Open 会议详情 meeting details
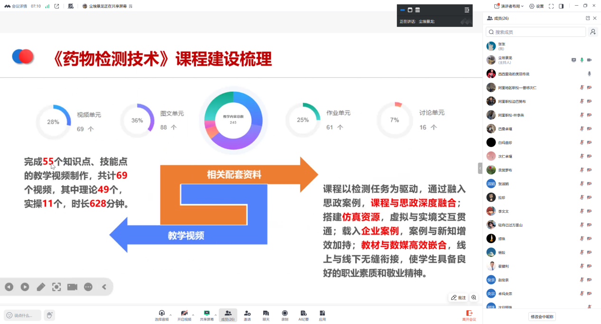601x324 pixels. [x=16, y=6]
